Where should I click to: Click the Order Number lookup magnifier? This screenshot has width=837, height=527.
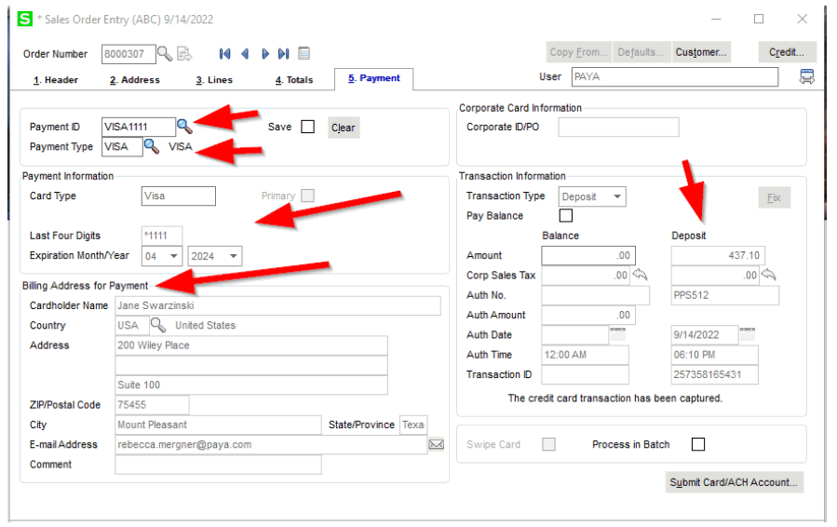165,53
